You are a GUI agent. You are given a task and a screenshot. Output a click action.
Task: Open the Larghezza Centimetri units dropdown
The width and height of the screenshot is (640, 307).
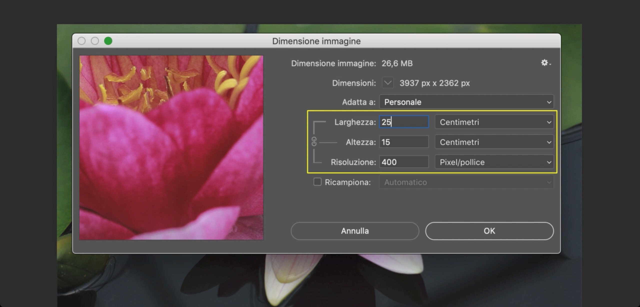pyautogui.click(x=494, y=122)
